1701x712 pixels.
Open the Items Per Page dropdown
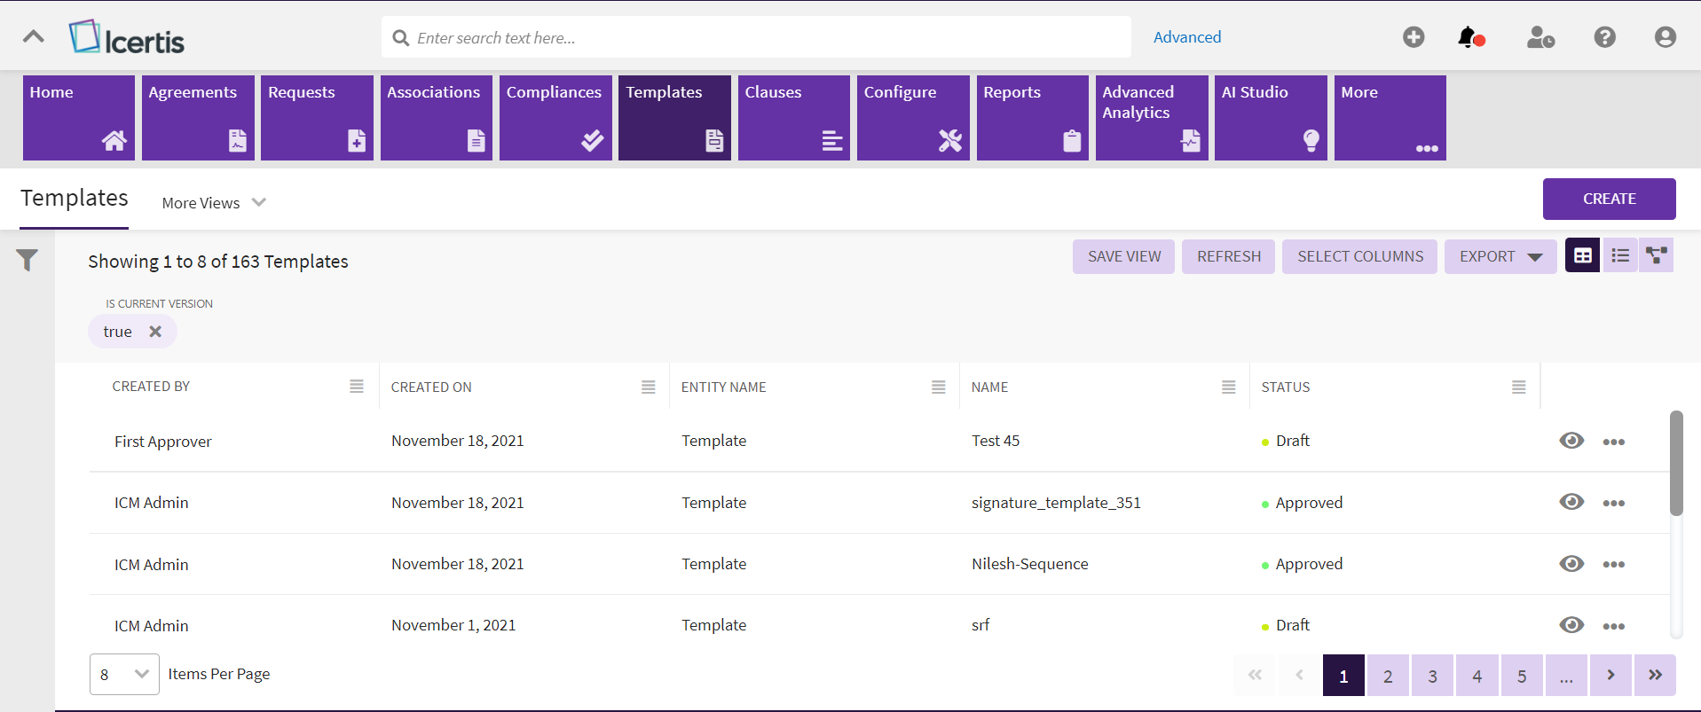click(124, 674)
